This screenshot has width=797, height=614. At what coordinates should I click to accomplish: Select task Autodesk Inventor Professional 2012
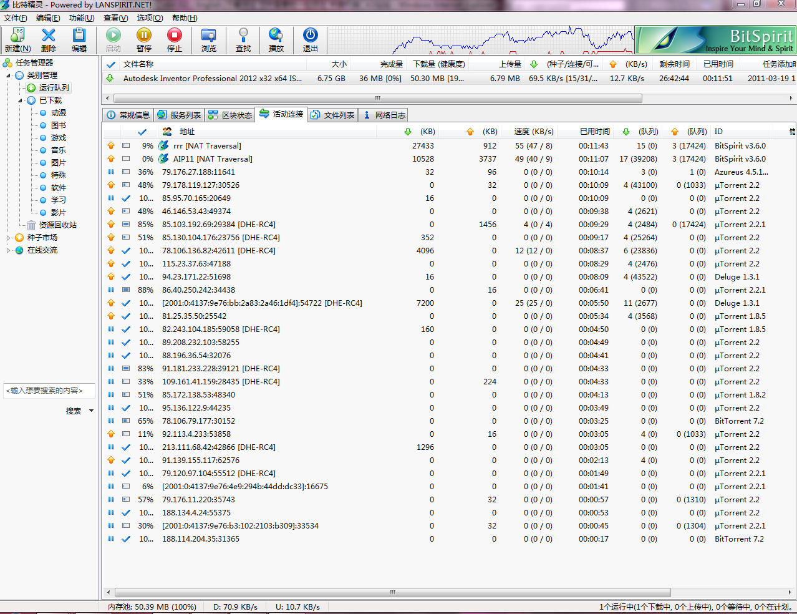[449, 78]
